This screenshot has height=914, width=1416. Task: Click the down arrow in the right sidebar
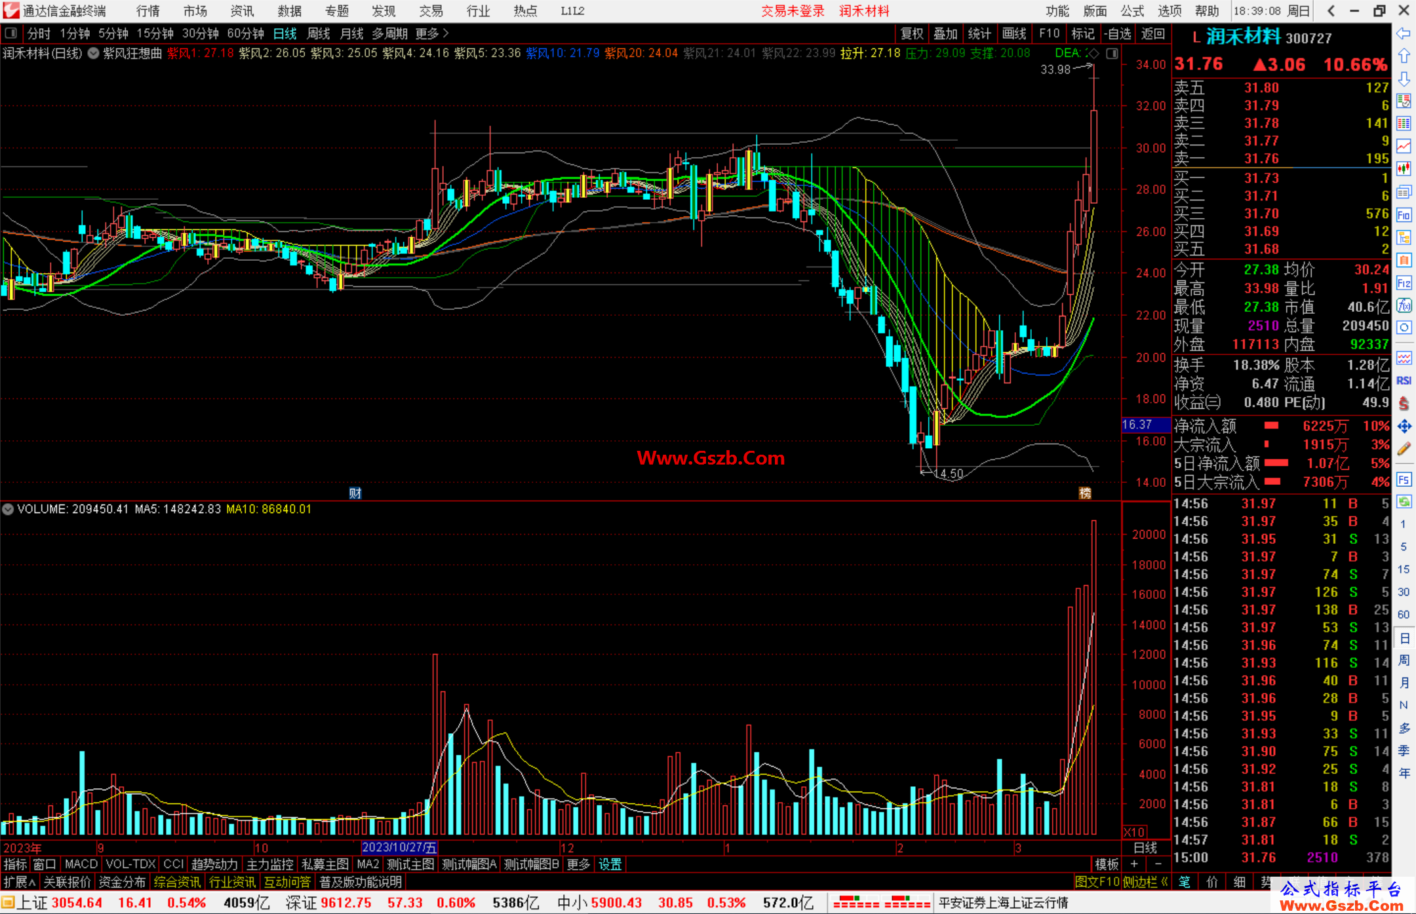[1404, 79]
